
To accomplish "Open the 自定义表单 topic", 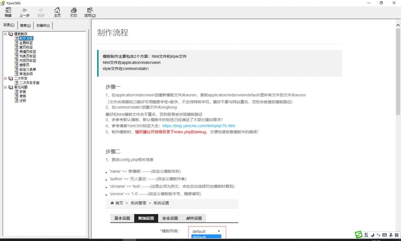I will (x=28, y=70).
